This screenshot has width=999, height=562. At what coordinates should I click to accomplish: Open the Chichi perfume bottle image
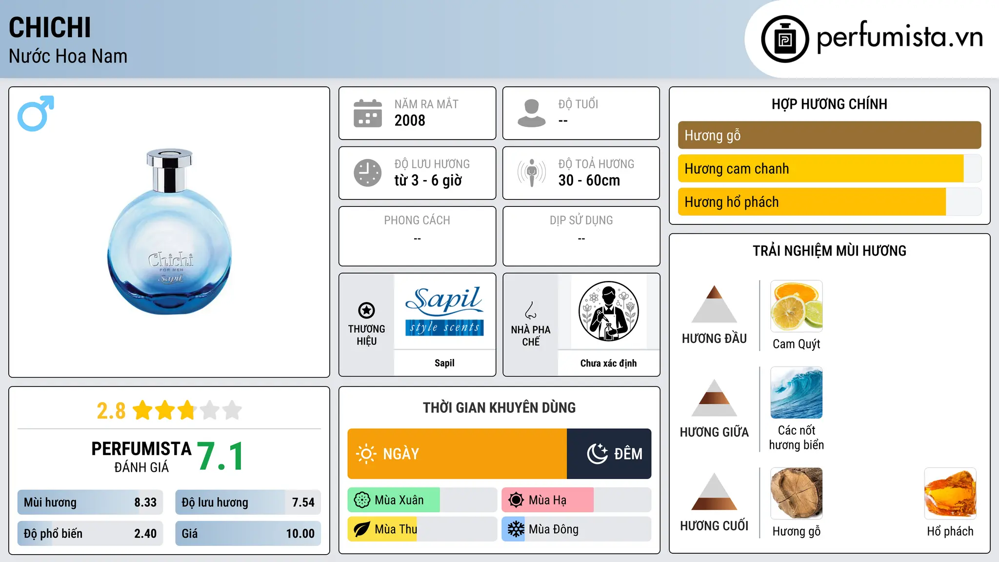coord(170,232)
